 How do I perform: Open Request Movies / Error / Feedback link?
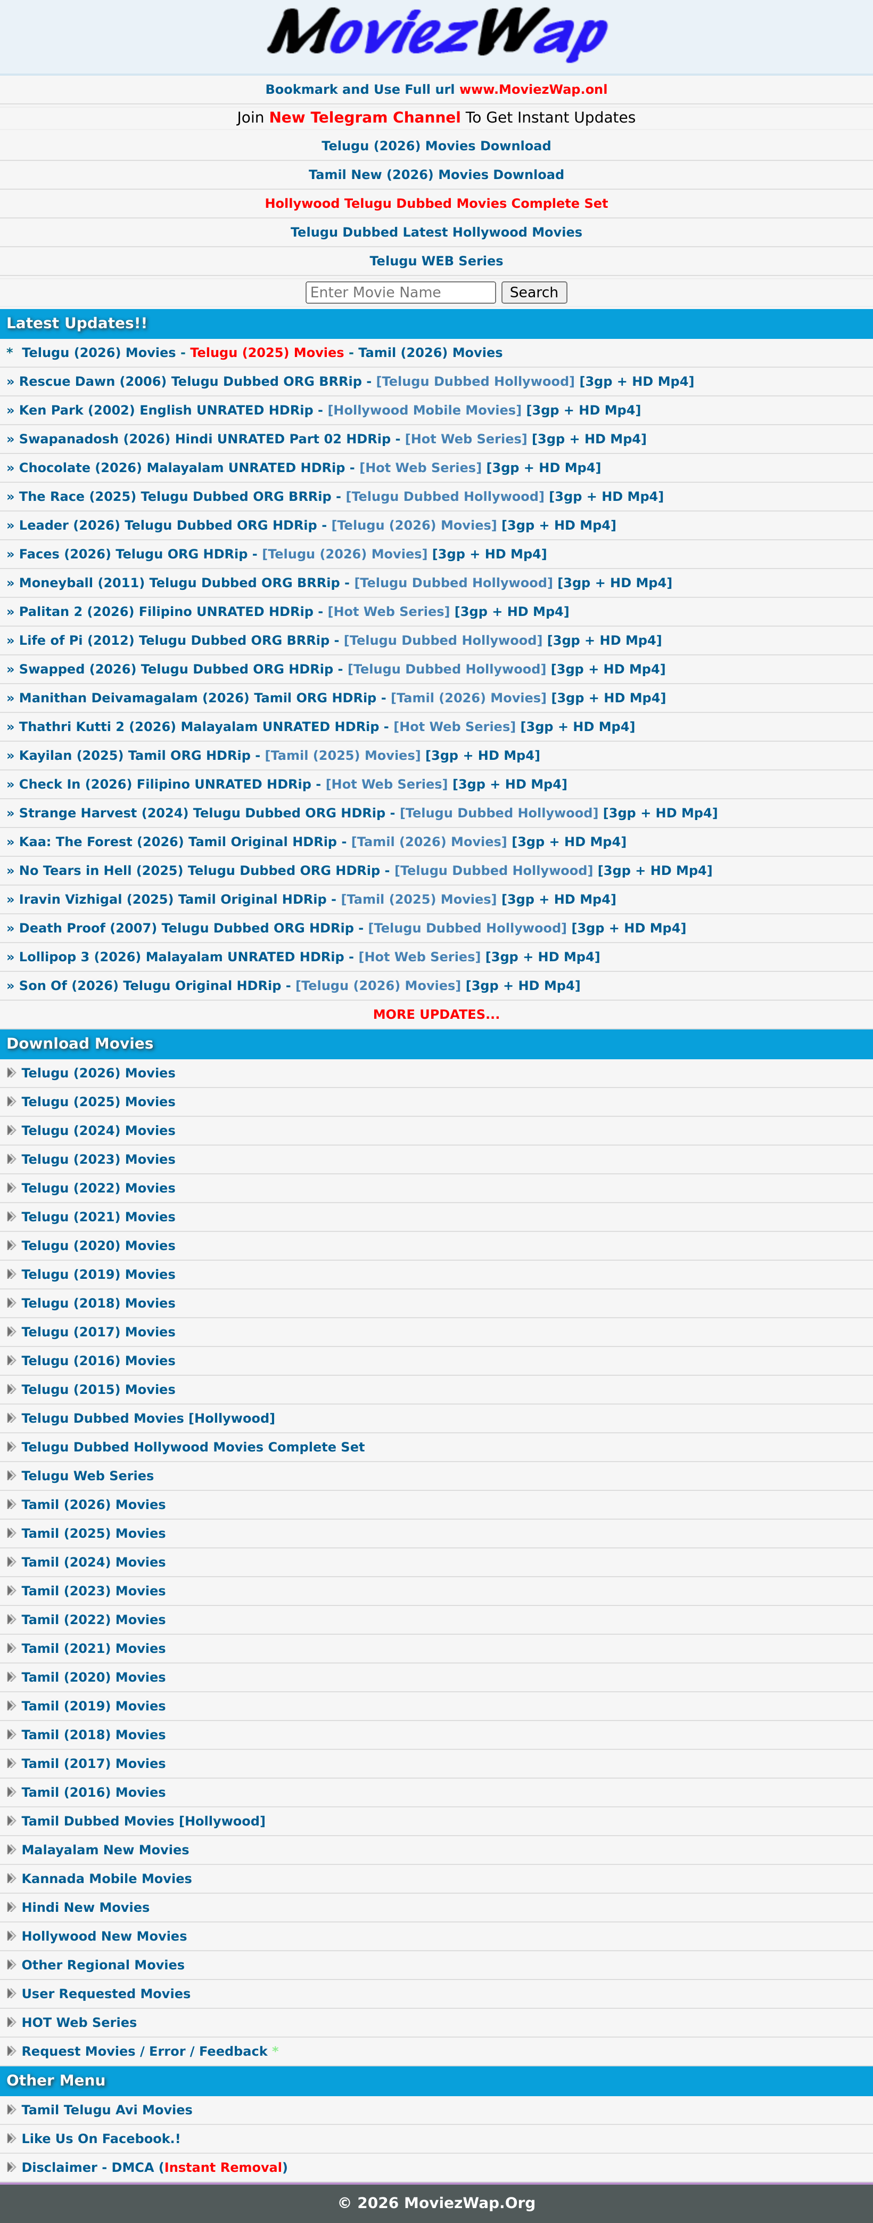pyautogui.click(x=145, y=2051)
